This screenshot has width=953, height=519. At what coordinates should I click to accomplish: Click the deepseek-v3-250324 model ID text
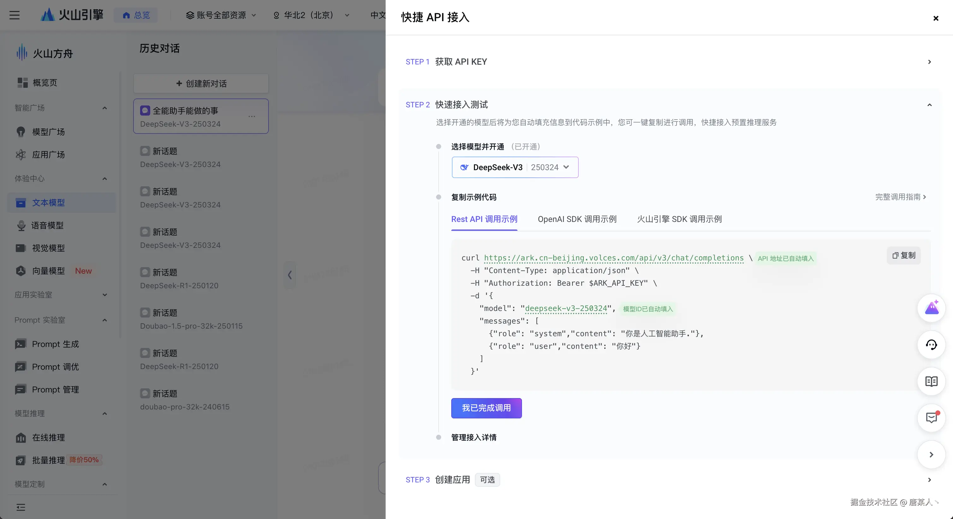[566, 308]
